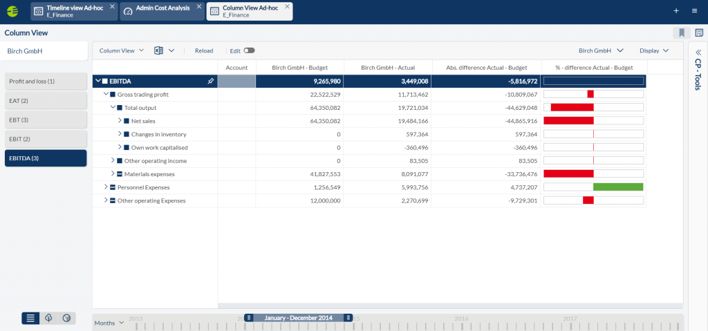Viewport: 708px width, 331px height.
Task: Click the Gross trading profit node icon
Action: (113, 95)
